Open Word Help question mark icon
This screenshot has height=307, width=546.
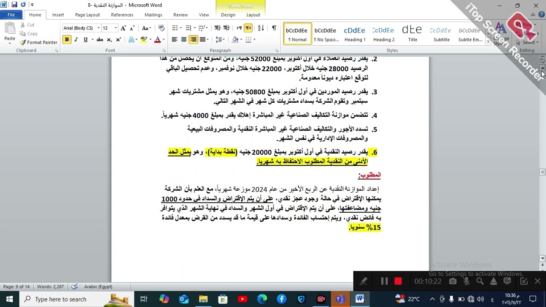[540, 15]
